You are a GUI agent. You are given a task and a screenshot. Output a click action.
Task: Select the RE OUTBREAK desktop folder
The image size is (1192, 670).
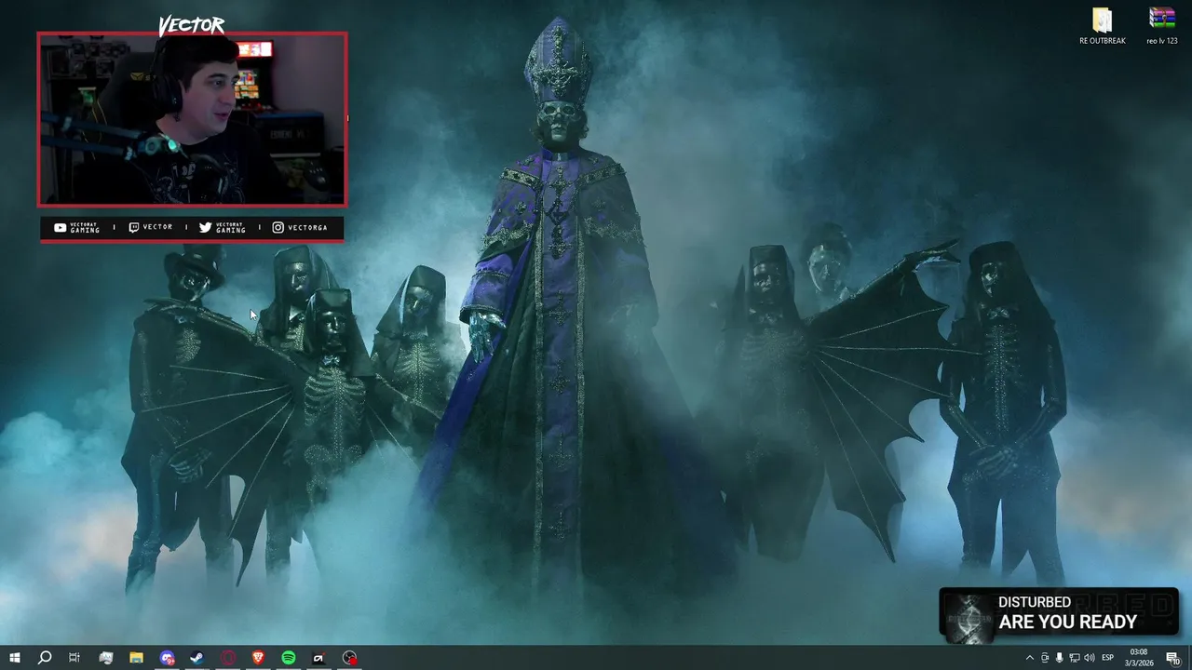coord(1103,26)
